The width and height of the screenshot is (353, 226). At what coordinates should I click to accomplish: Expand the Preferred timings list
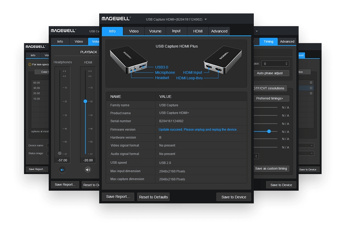tap(271, 98)
